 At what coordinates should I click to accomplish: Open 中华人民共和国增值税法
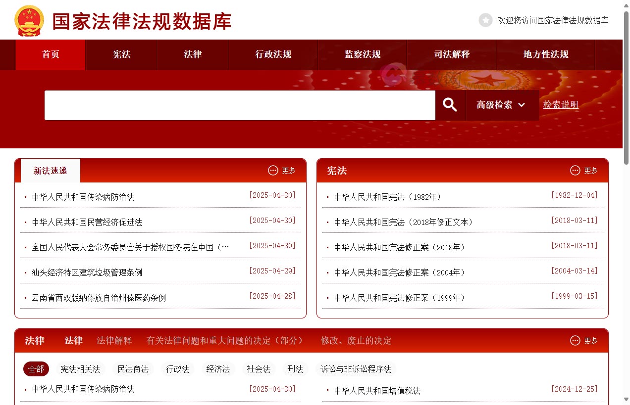[x=379, y=390]
